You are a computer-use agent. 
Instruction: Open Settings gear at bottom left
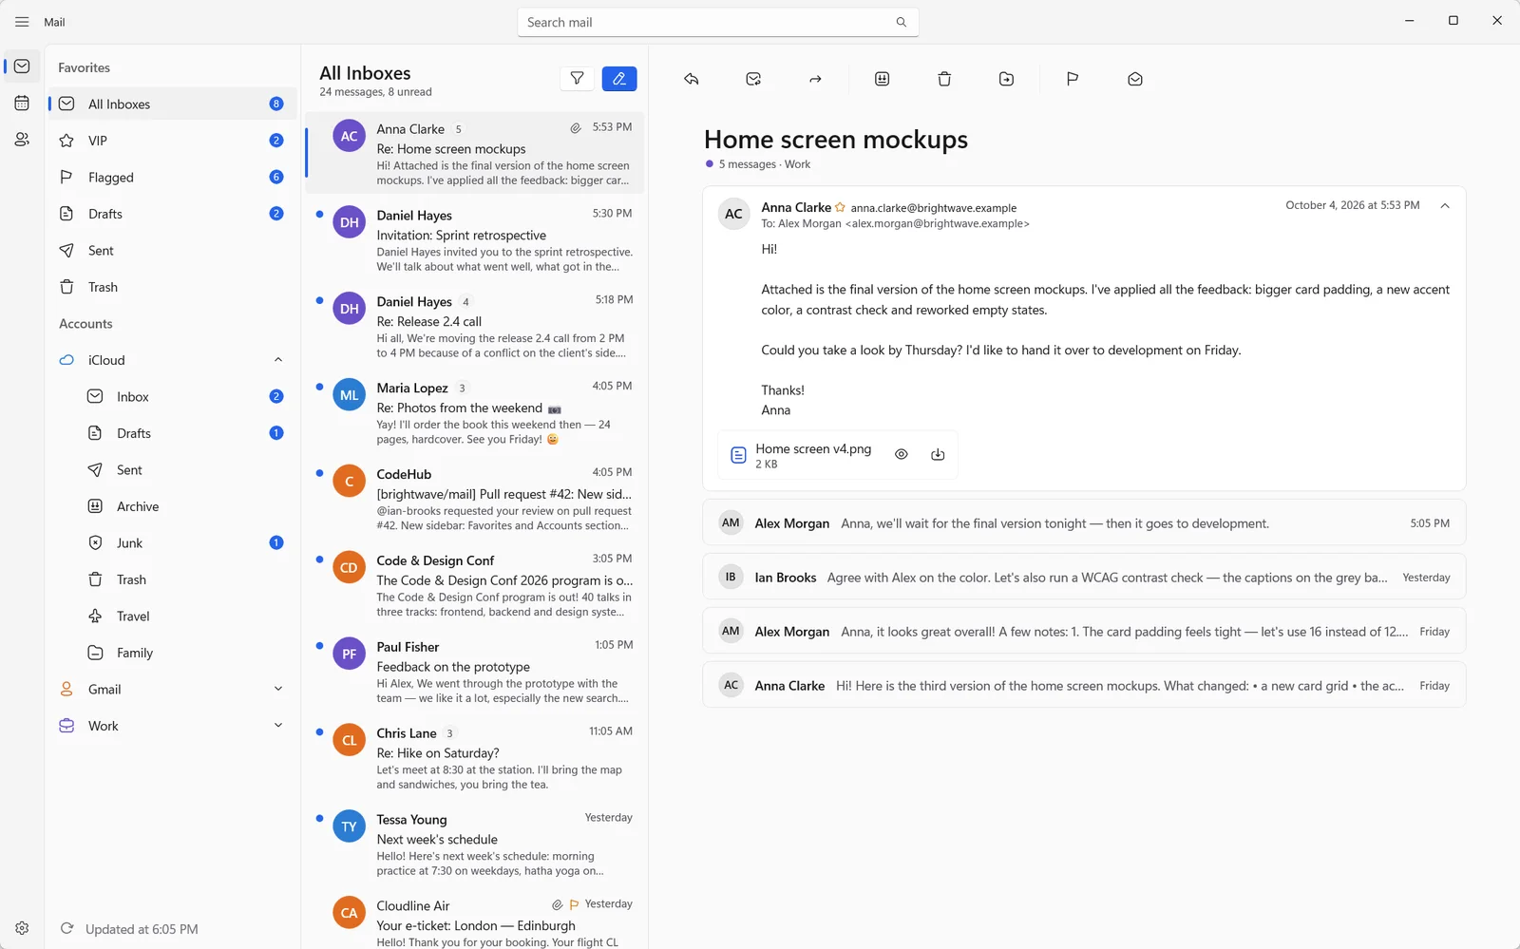(x=22, y=928)
